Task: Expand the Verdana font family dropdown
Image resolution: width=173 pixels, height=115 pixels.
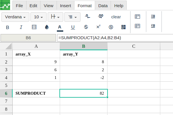Action: pos(15,17)
